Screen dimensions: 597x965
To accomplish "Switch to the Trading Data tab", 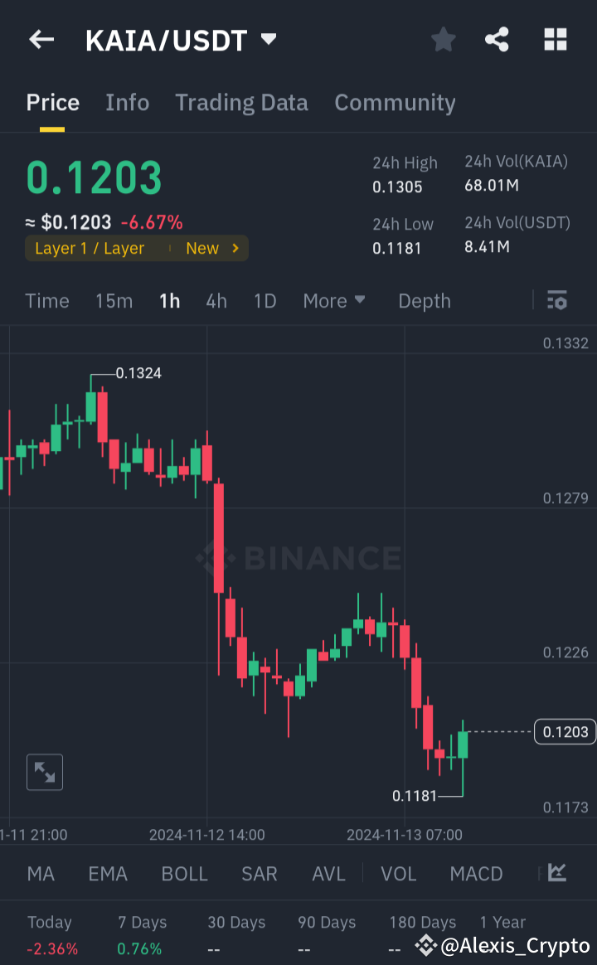I will click(241, 102).
